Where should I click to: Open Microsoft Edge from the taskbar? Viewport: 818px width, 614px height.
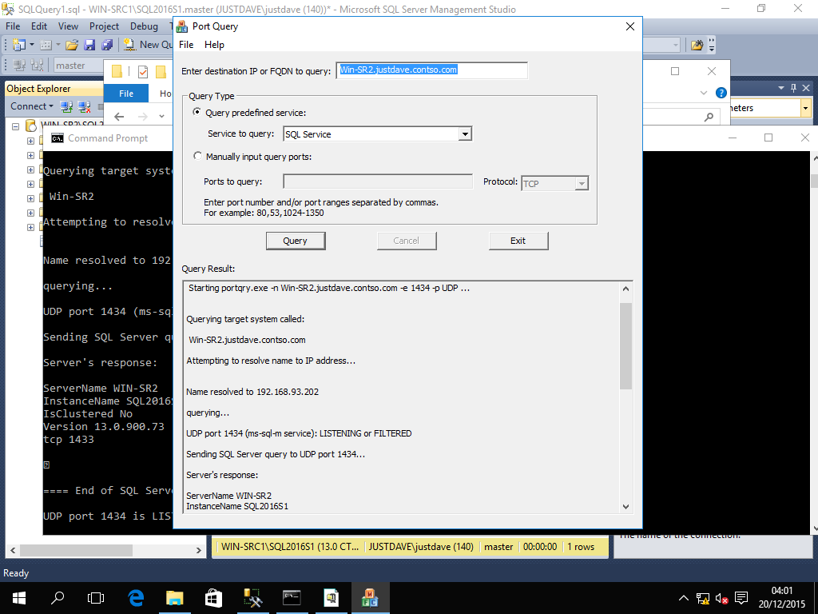pyautogui.click(x=135, y=597)
